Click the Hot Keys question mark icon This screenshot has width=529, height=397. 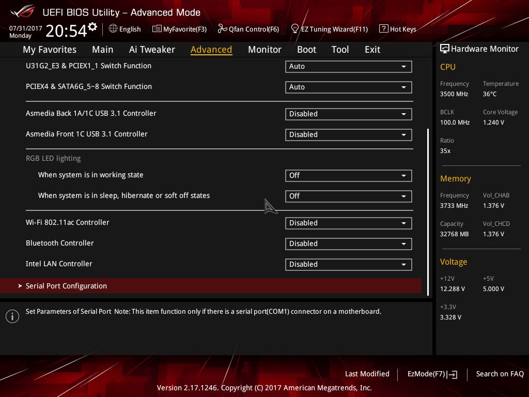coord(384,29)
